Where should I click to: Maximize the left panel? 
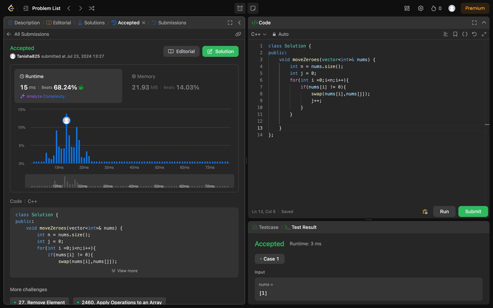tap(230, 23)
